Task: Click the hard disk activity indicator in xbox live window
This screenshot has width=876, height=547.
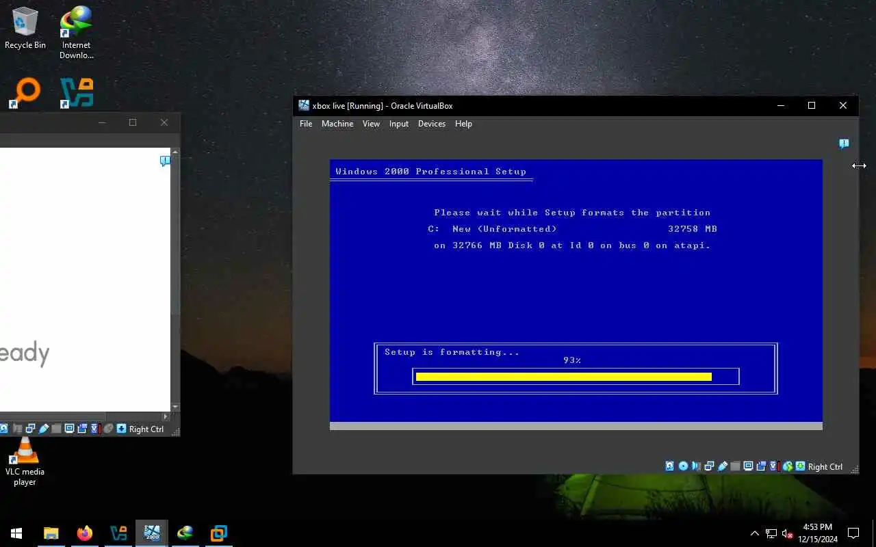Action: (669, 466)
